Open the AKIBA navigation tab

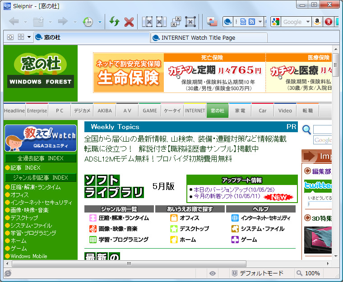point(105,111)
